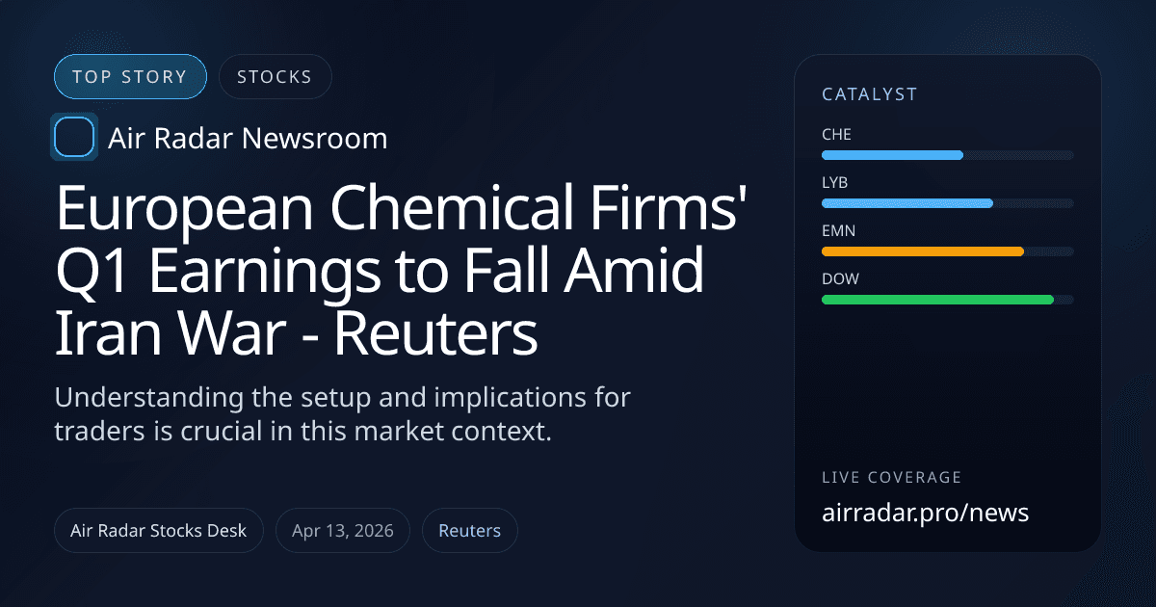Click the LIVE COVERAGE label
The width and height of the screenshot is (1156, 607).
(891, 478)
